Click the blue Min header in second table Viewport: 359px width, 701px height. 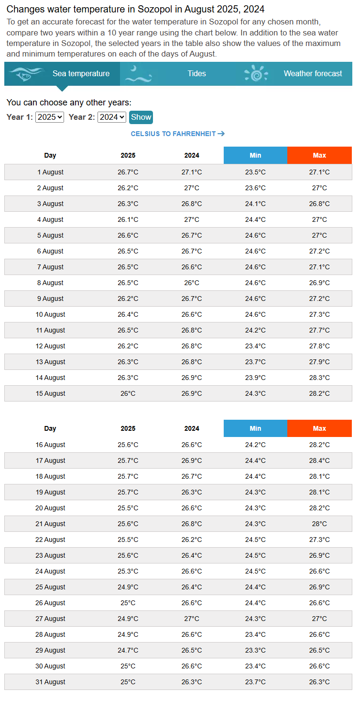pos(255,428)
